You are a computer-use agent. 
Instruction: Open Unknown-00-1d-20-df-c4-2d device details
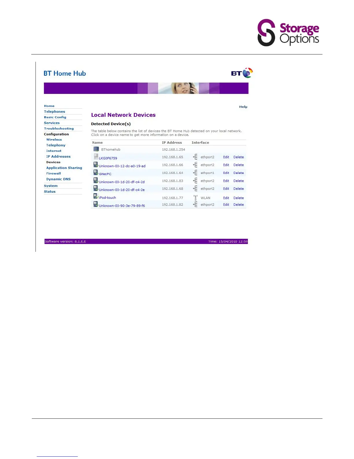[122, 182]
